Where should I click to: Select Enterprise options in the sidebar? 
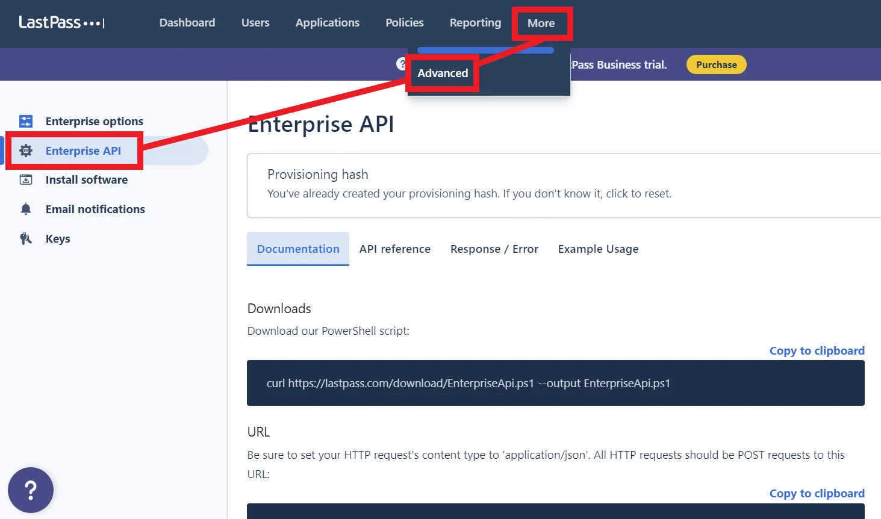point(95,121)
